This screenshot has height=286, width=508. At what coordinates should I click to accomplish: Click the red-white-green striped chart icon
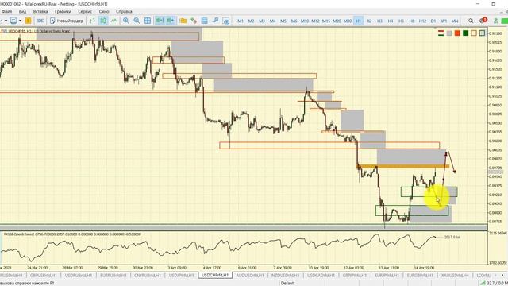coord(441,33)
